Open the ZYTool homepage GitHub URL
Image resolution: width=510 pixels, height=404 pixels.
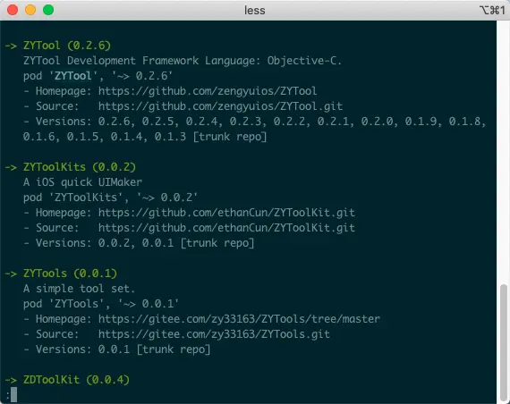point(208,91)
